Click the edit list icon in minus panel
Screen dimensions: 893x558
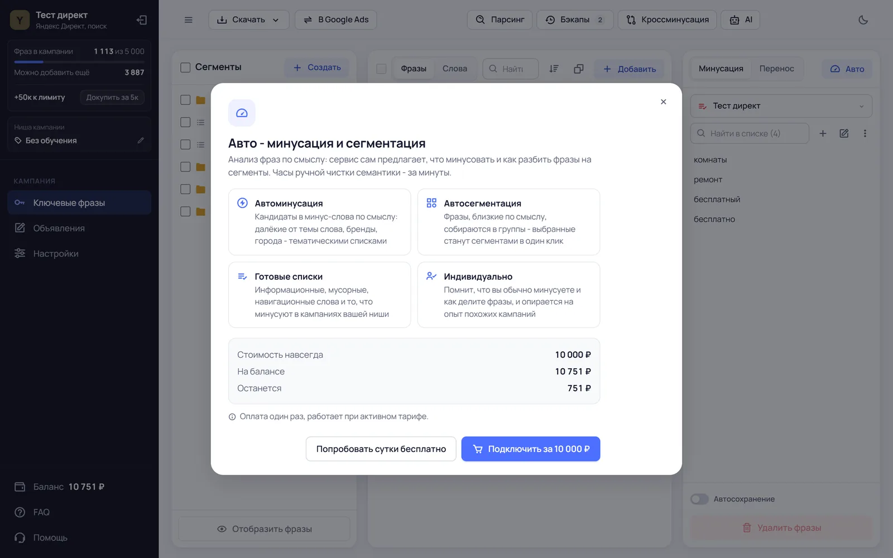click(x=844, y=133)
